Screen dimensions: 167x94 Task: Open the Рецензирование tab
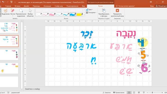(73, 6)
